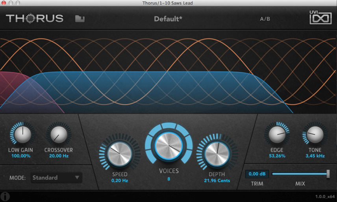Open the preset browser folder icon
This screenshot has height=202, width=337.
[80, 18]
